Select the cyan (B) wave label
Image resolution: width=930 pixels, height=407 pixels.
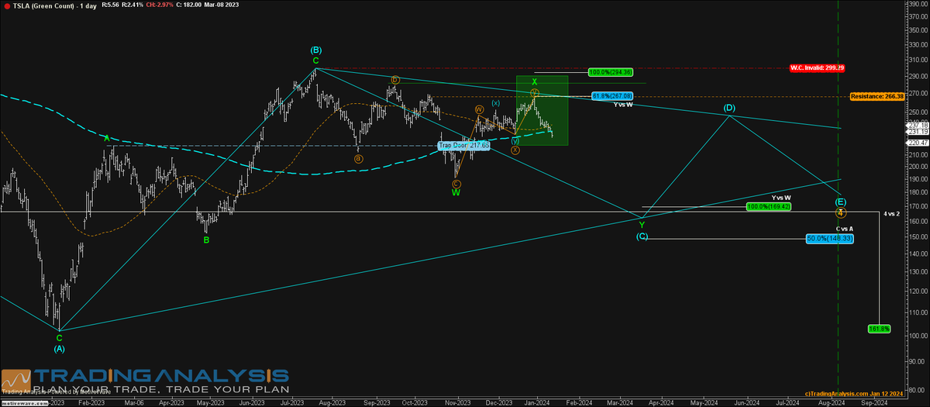coord(316,50)
